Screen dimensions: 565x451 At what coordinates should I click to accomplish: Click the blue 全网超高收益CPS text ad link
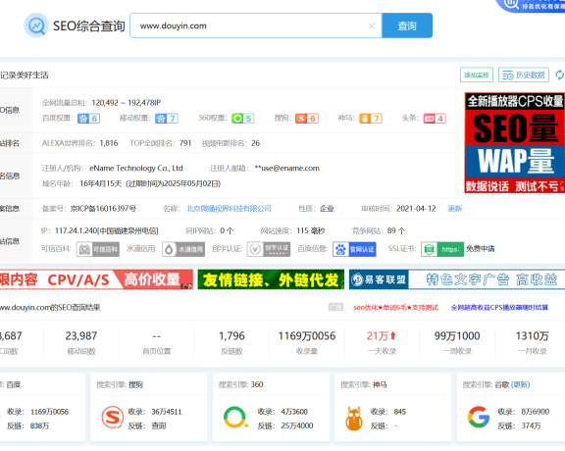click(x=499, y=308)
